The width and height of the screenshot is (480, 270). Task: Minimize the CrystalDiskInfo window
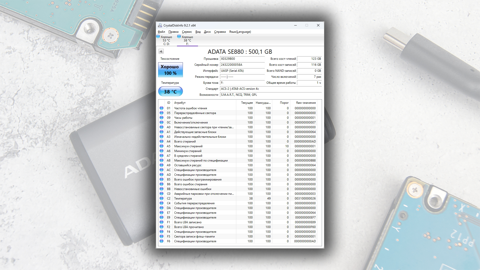295,25
